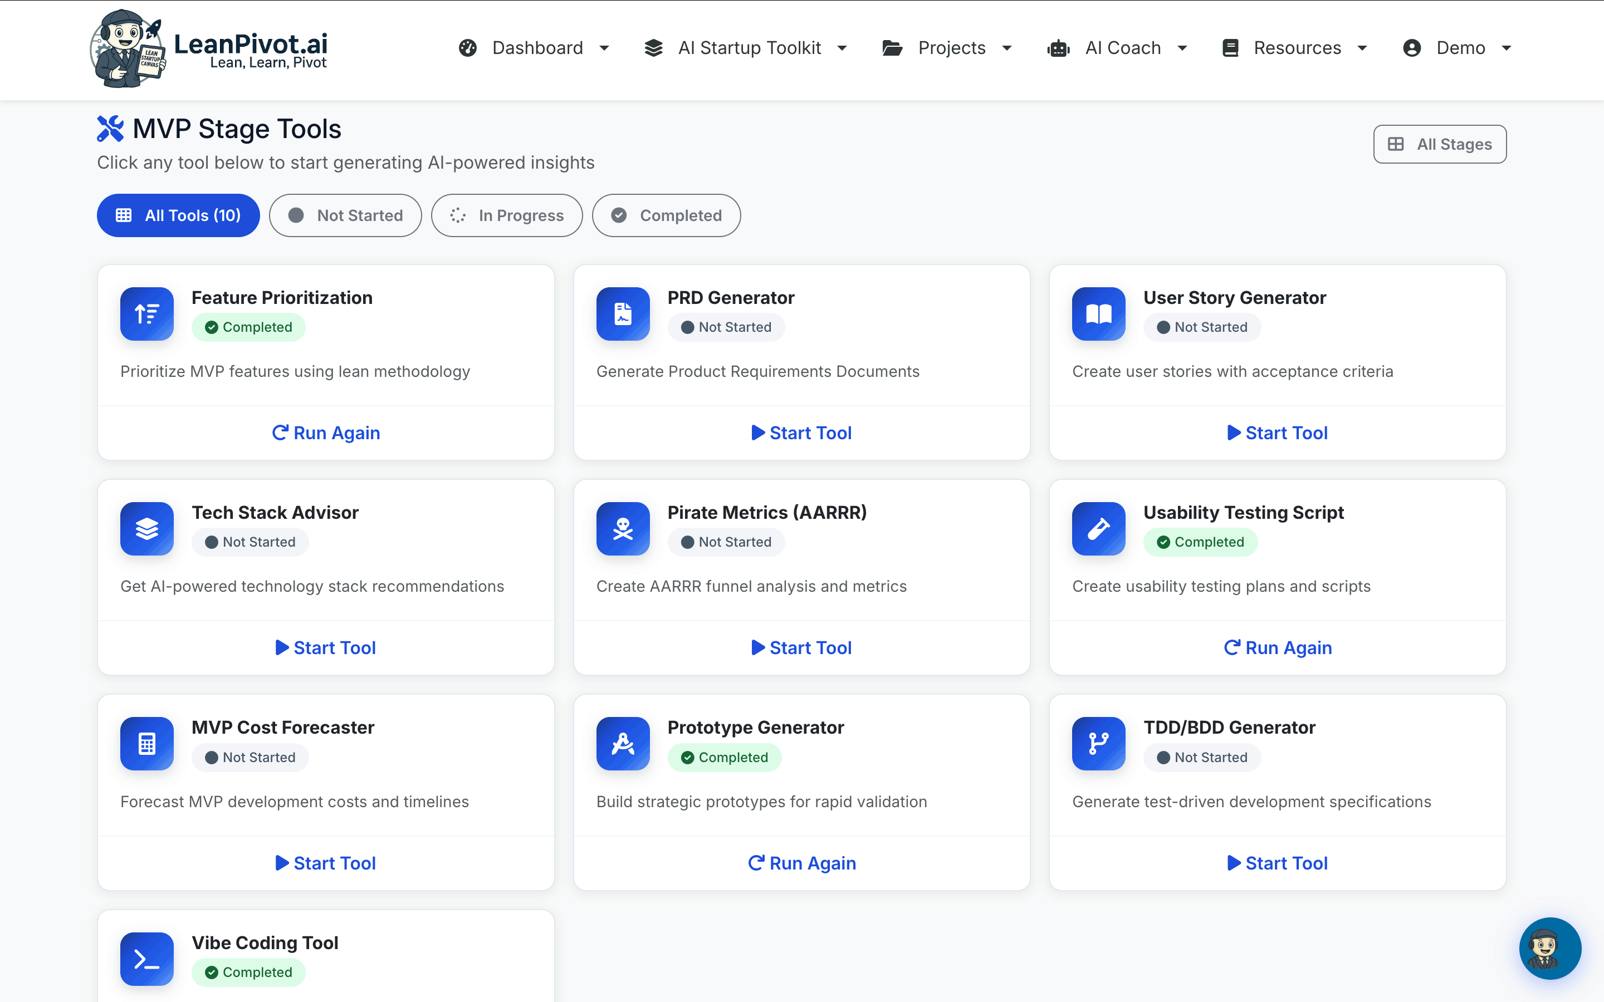Expand the Resources dropdown

click(x=1293, y=48)
